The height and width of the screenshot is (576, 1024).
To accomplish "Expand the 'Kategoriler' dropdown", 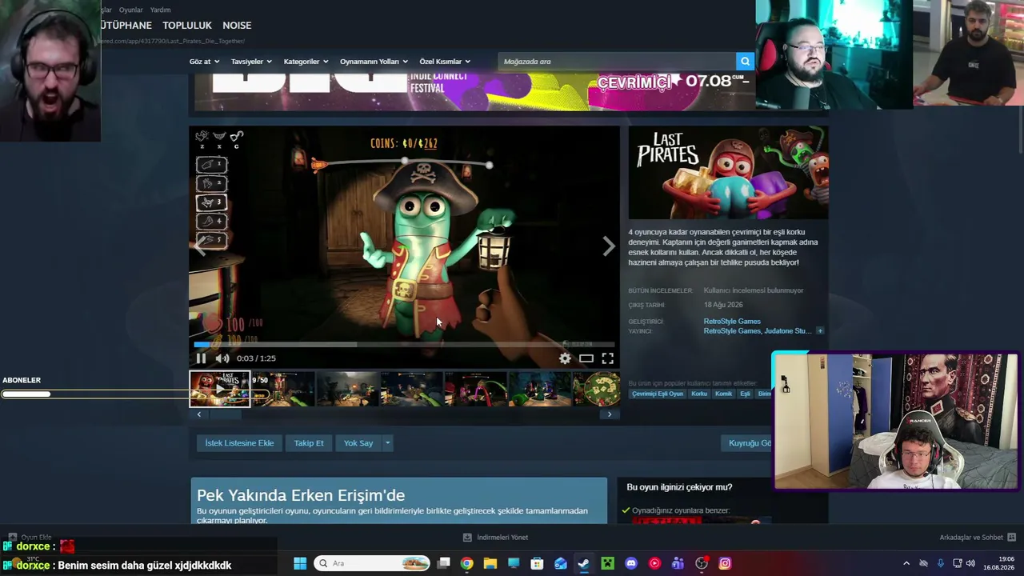I will pos(306,62).
